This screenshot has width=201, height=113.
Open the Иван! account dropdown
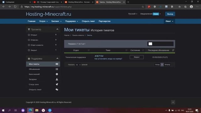(x=169, y=21)
